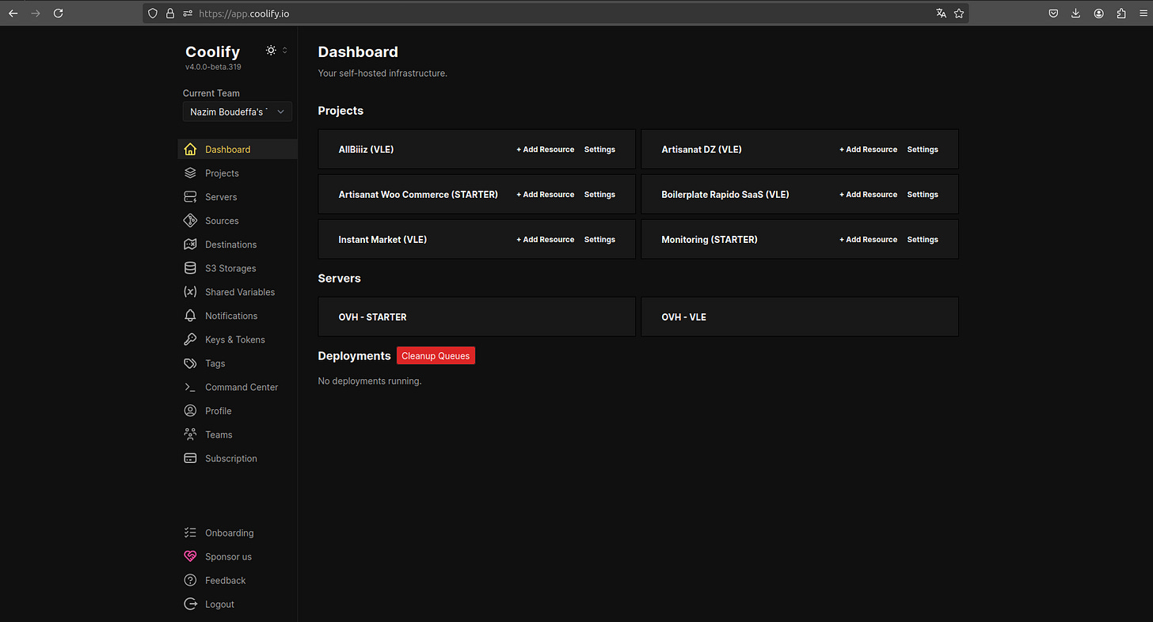The width and height of the screenshot is (1153, 622).
Task: Click the browser account profile icon
Action: 1099,13
